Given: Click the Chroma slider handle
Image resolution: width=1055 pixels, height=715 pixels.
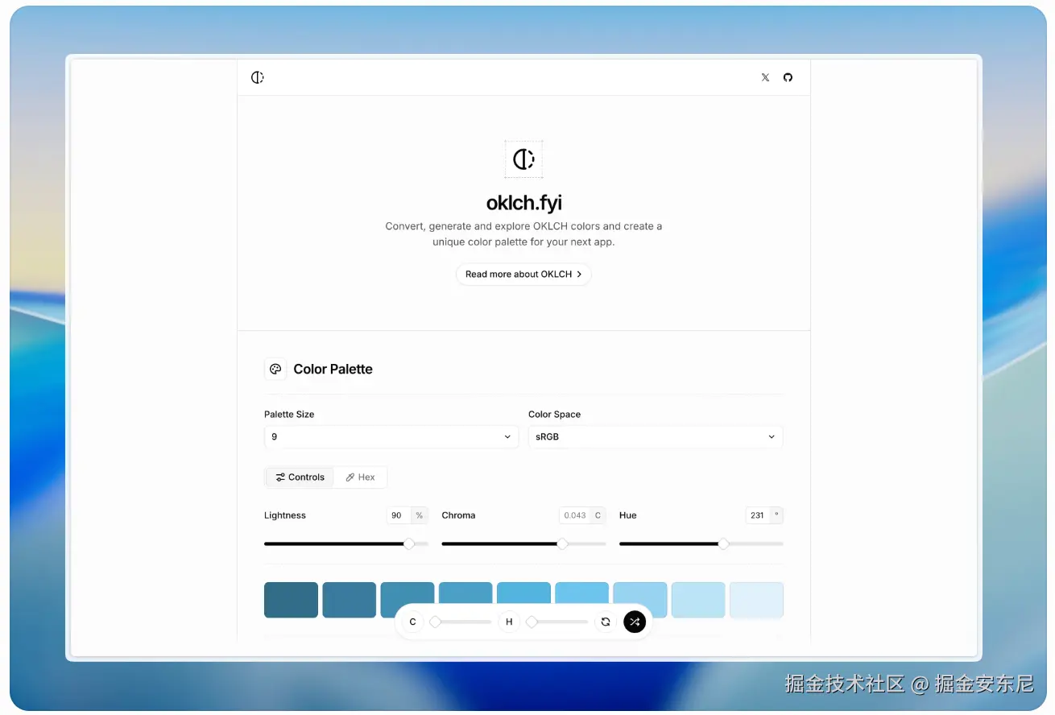Looking at the screenshot, I should pyautogui.click(x=562, y=543).
